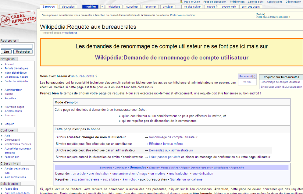303x194 pixels.
Task: Open the Popo le Chien user page
Action: tap(192, 2)
